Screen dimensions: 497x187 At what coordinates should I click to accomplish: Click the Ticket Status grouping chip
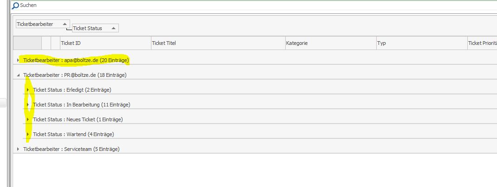[95, 28]
